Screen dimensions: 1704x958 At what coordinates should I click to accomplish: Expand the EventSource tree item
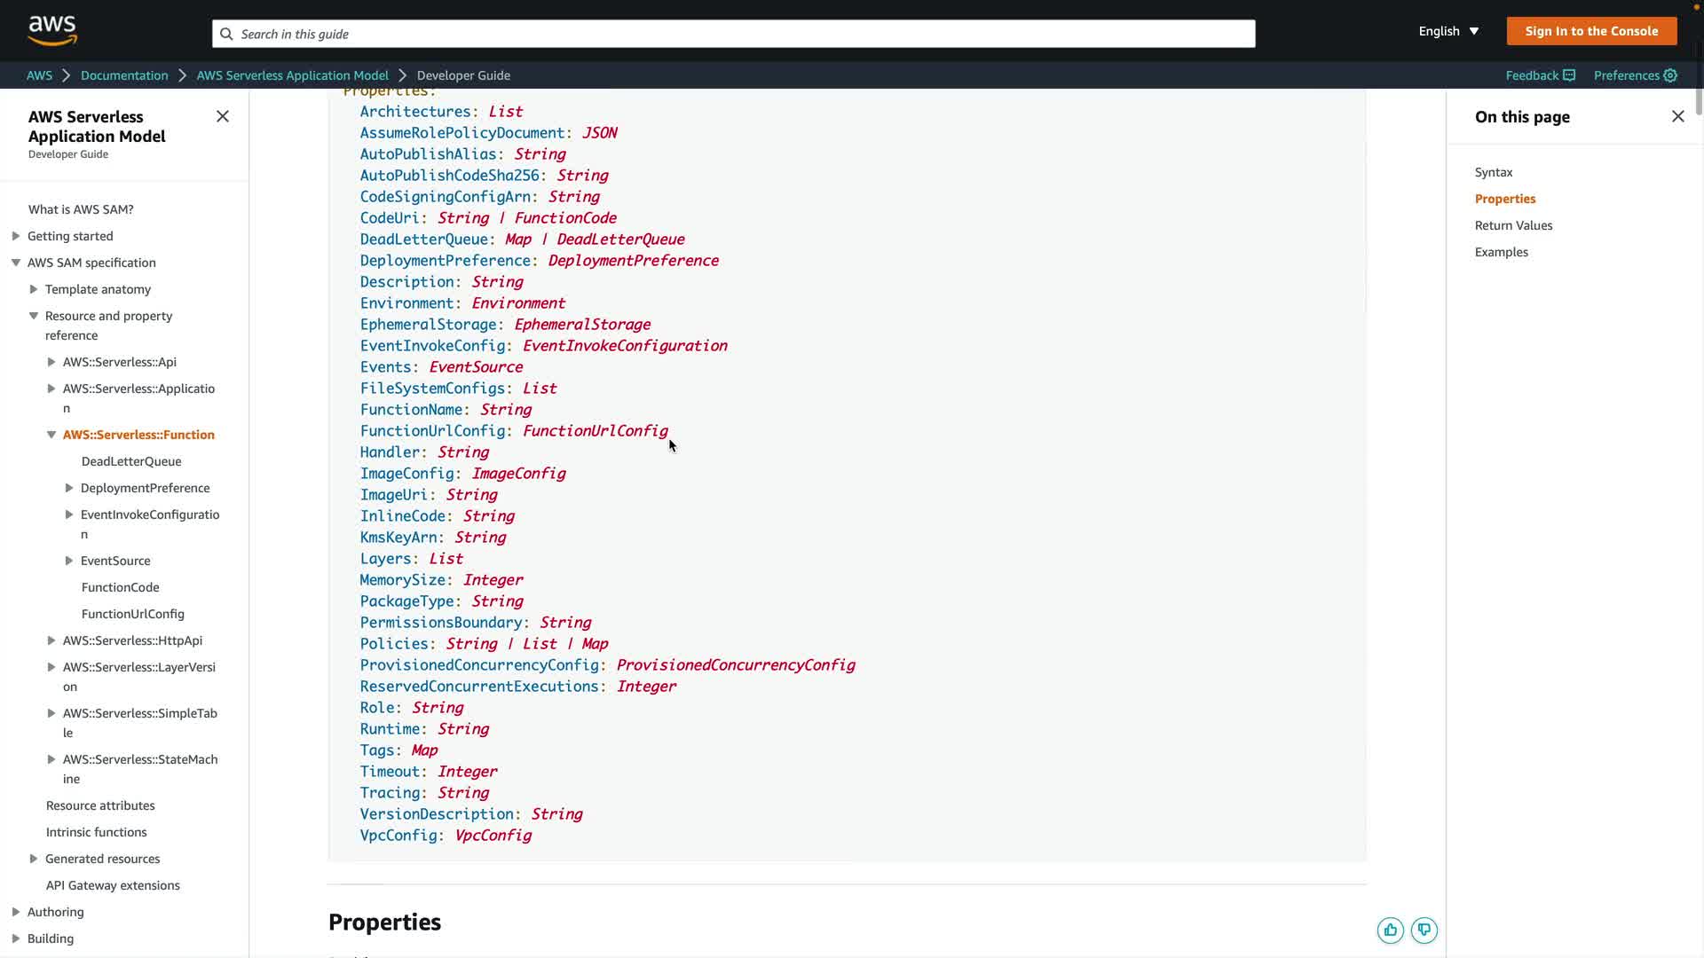pyautogui.click(x=69, y=561)
